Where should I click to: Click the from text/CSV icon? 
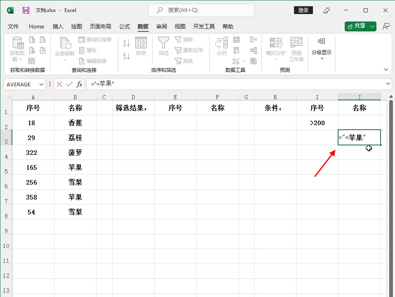coord(32,40)
